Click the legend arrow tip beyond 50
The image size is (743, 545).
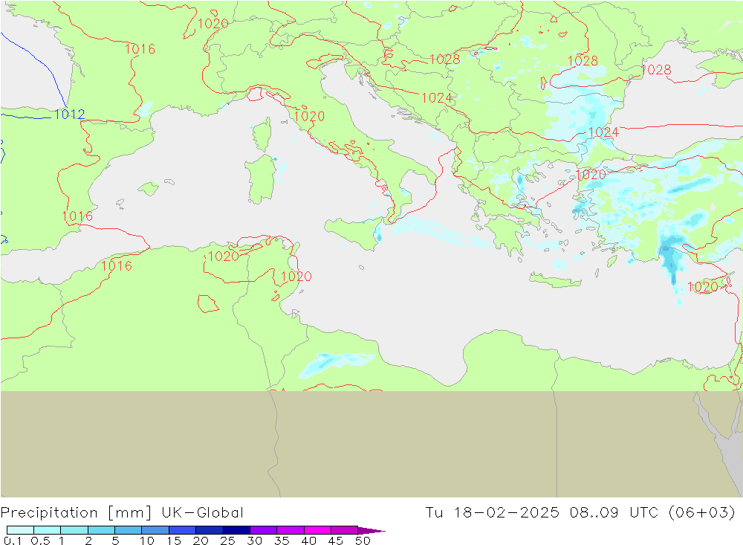pos(372,530)
